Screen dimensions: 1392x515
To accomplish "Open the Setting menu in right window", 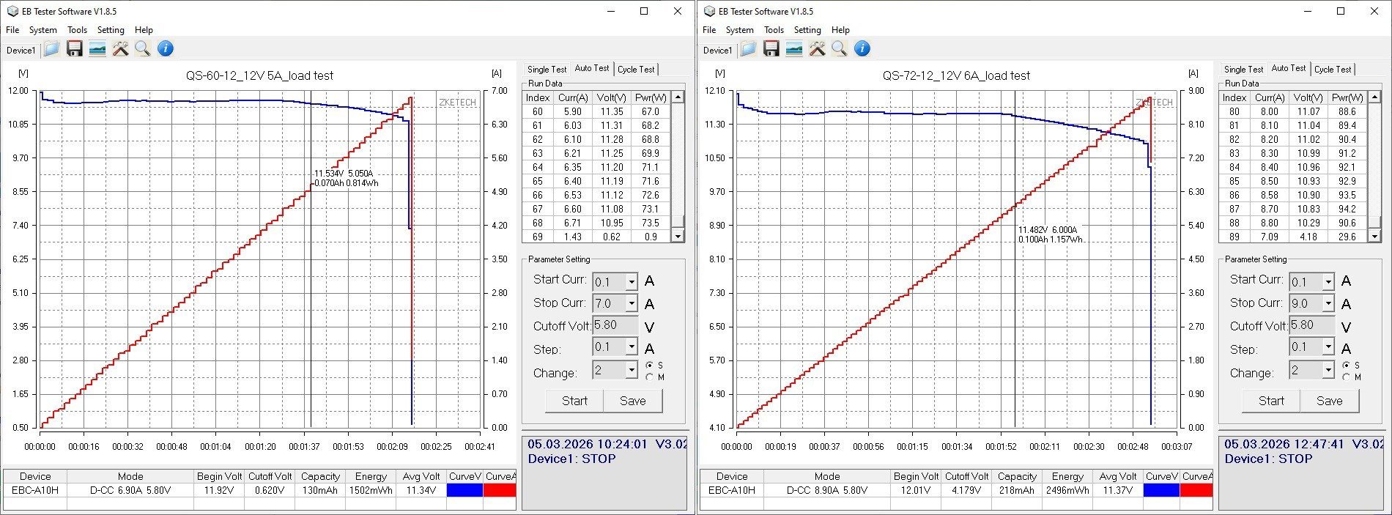I will point(807,30).
